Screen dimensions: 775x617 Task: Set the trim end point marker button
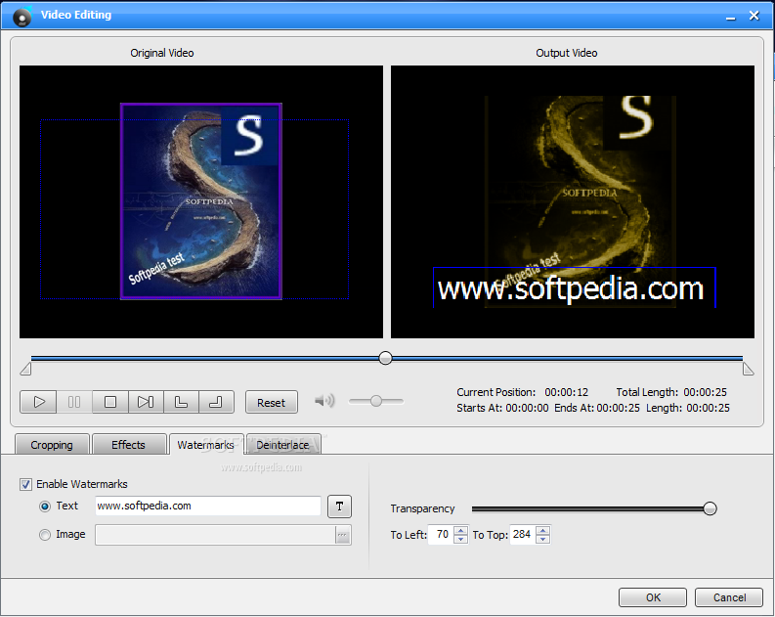[216, 402]
